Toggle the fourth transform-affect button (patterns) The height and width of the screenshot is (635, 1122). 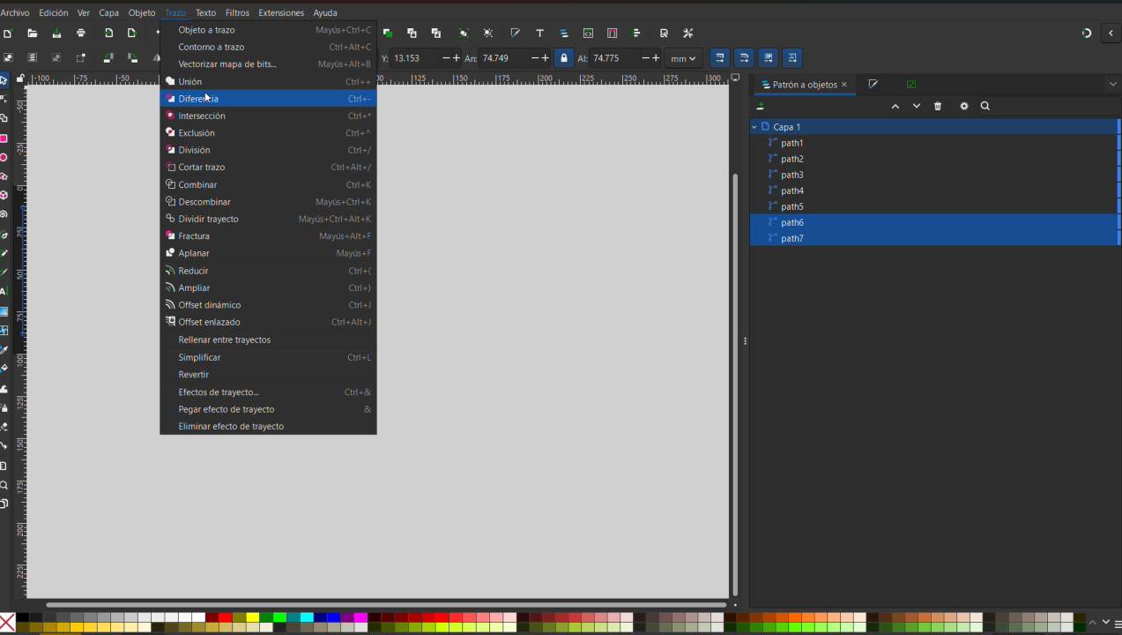click(792, 58)
